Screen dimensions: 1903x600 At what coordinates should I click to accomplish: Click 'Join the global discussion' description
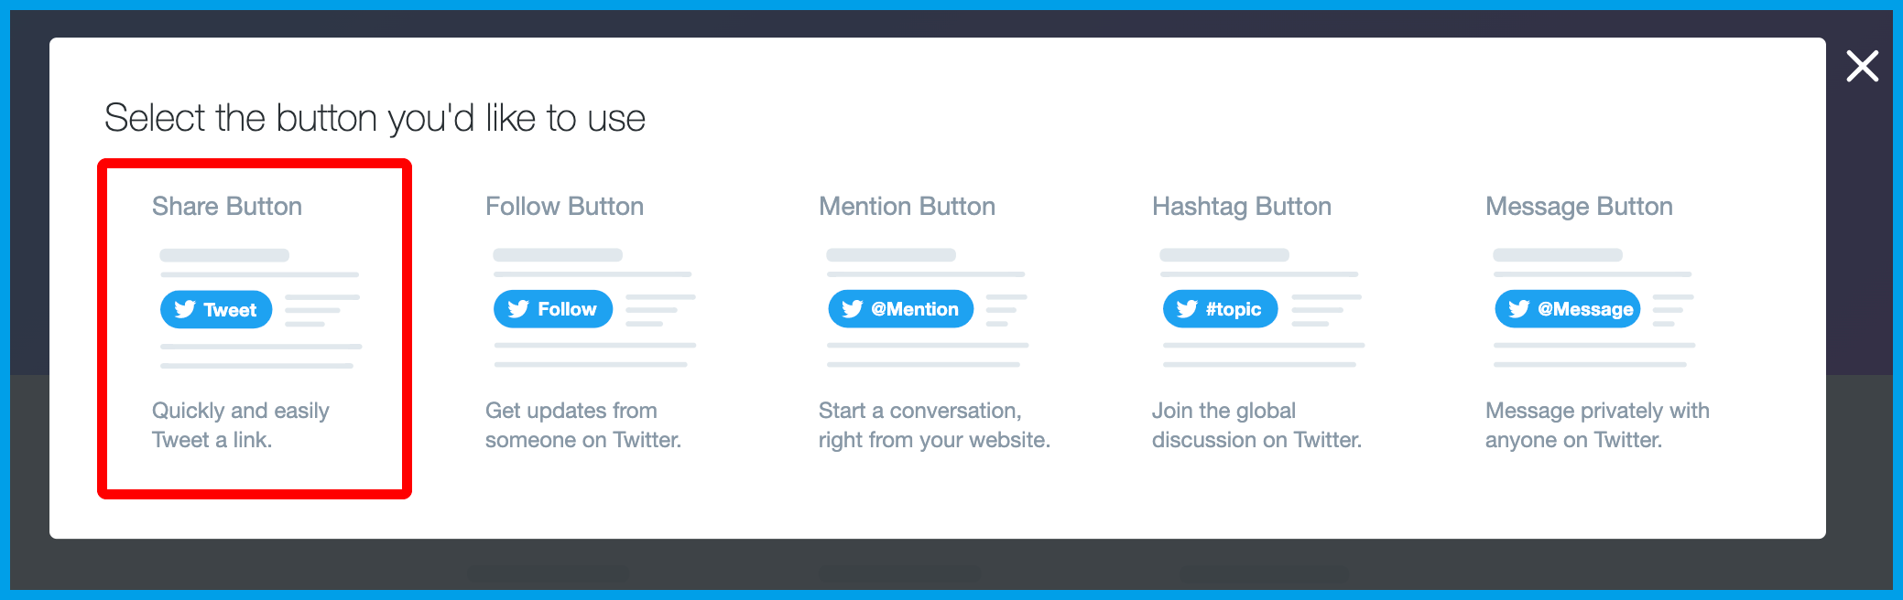click(x=1256, y=425)
